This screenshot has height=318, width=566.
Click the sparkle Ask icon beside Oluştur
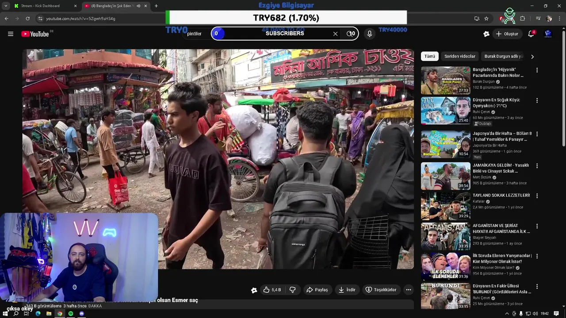click(486, 34)
